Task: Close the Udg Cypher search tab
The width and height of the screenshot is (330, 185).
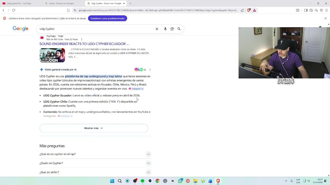Action: coord(124,3)
